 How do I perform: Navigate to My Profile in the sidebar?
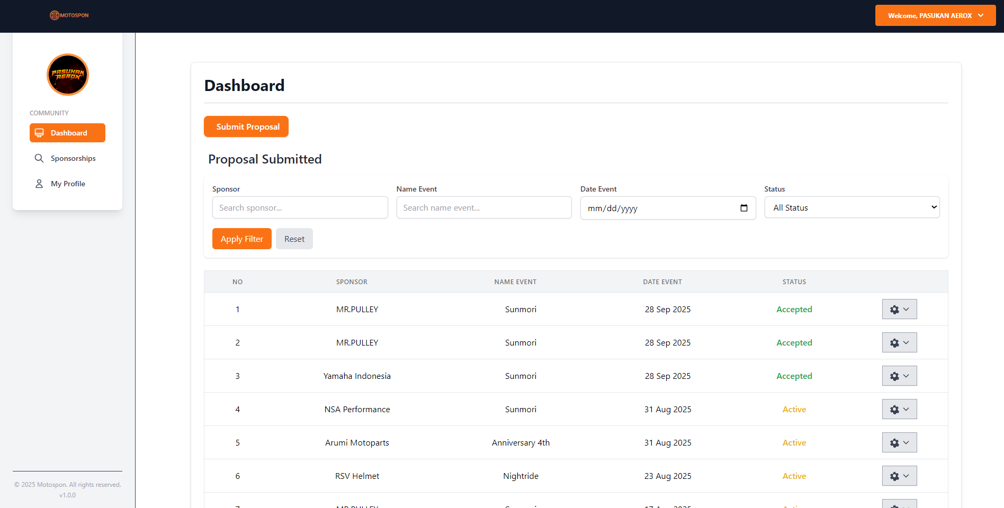click(68, 183)
